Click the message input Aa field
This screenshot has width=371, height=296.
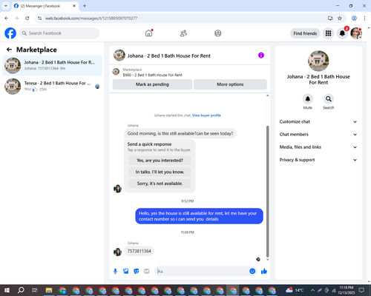pos(202,272)
